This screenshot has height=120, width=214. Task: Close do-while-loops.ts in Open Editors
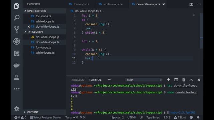[x=29, y=27]
